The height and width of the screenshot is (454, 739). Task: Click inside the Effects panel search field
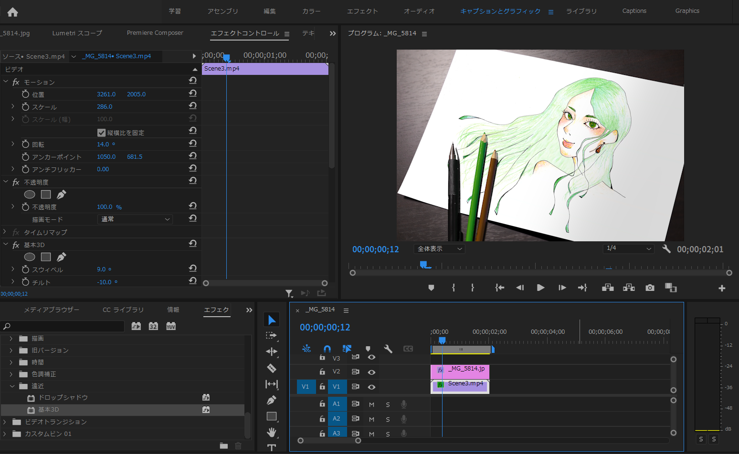click(62, 326)
